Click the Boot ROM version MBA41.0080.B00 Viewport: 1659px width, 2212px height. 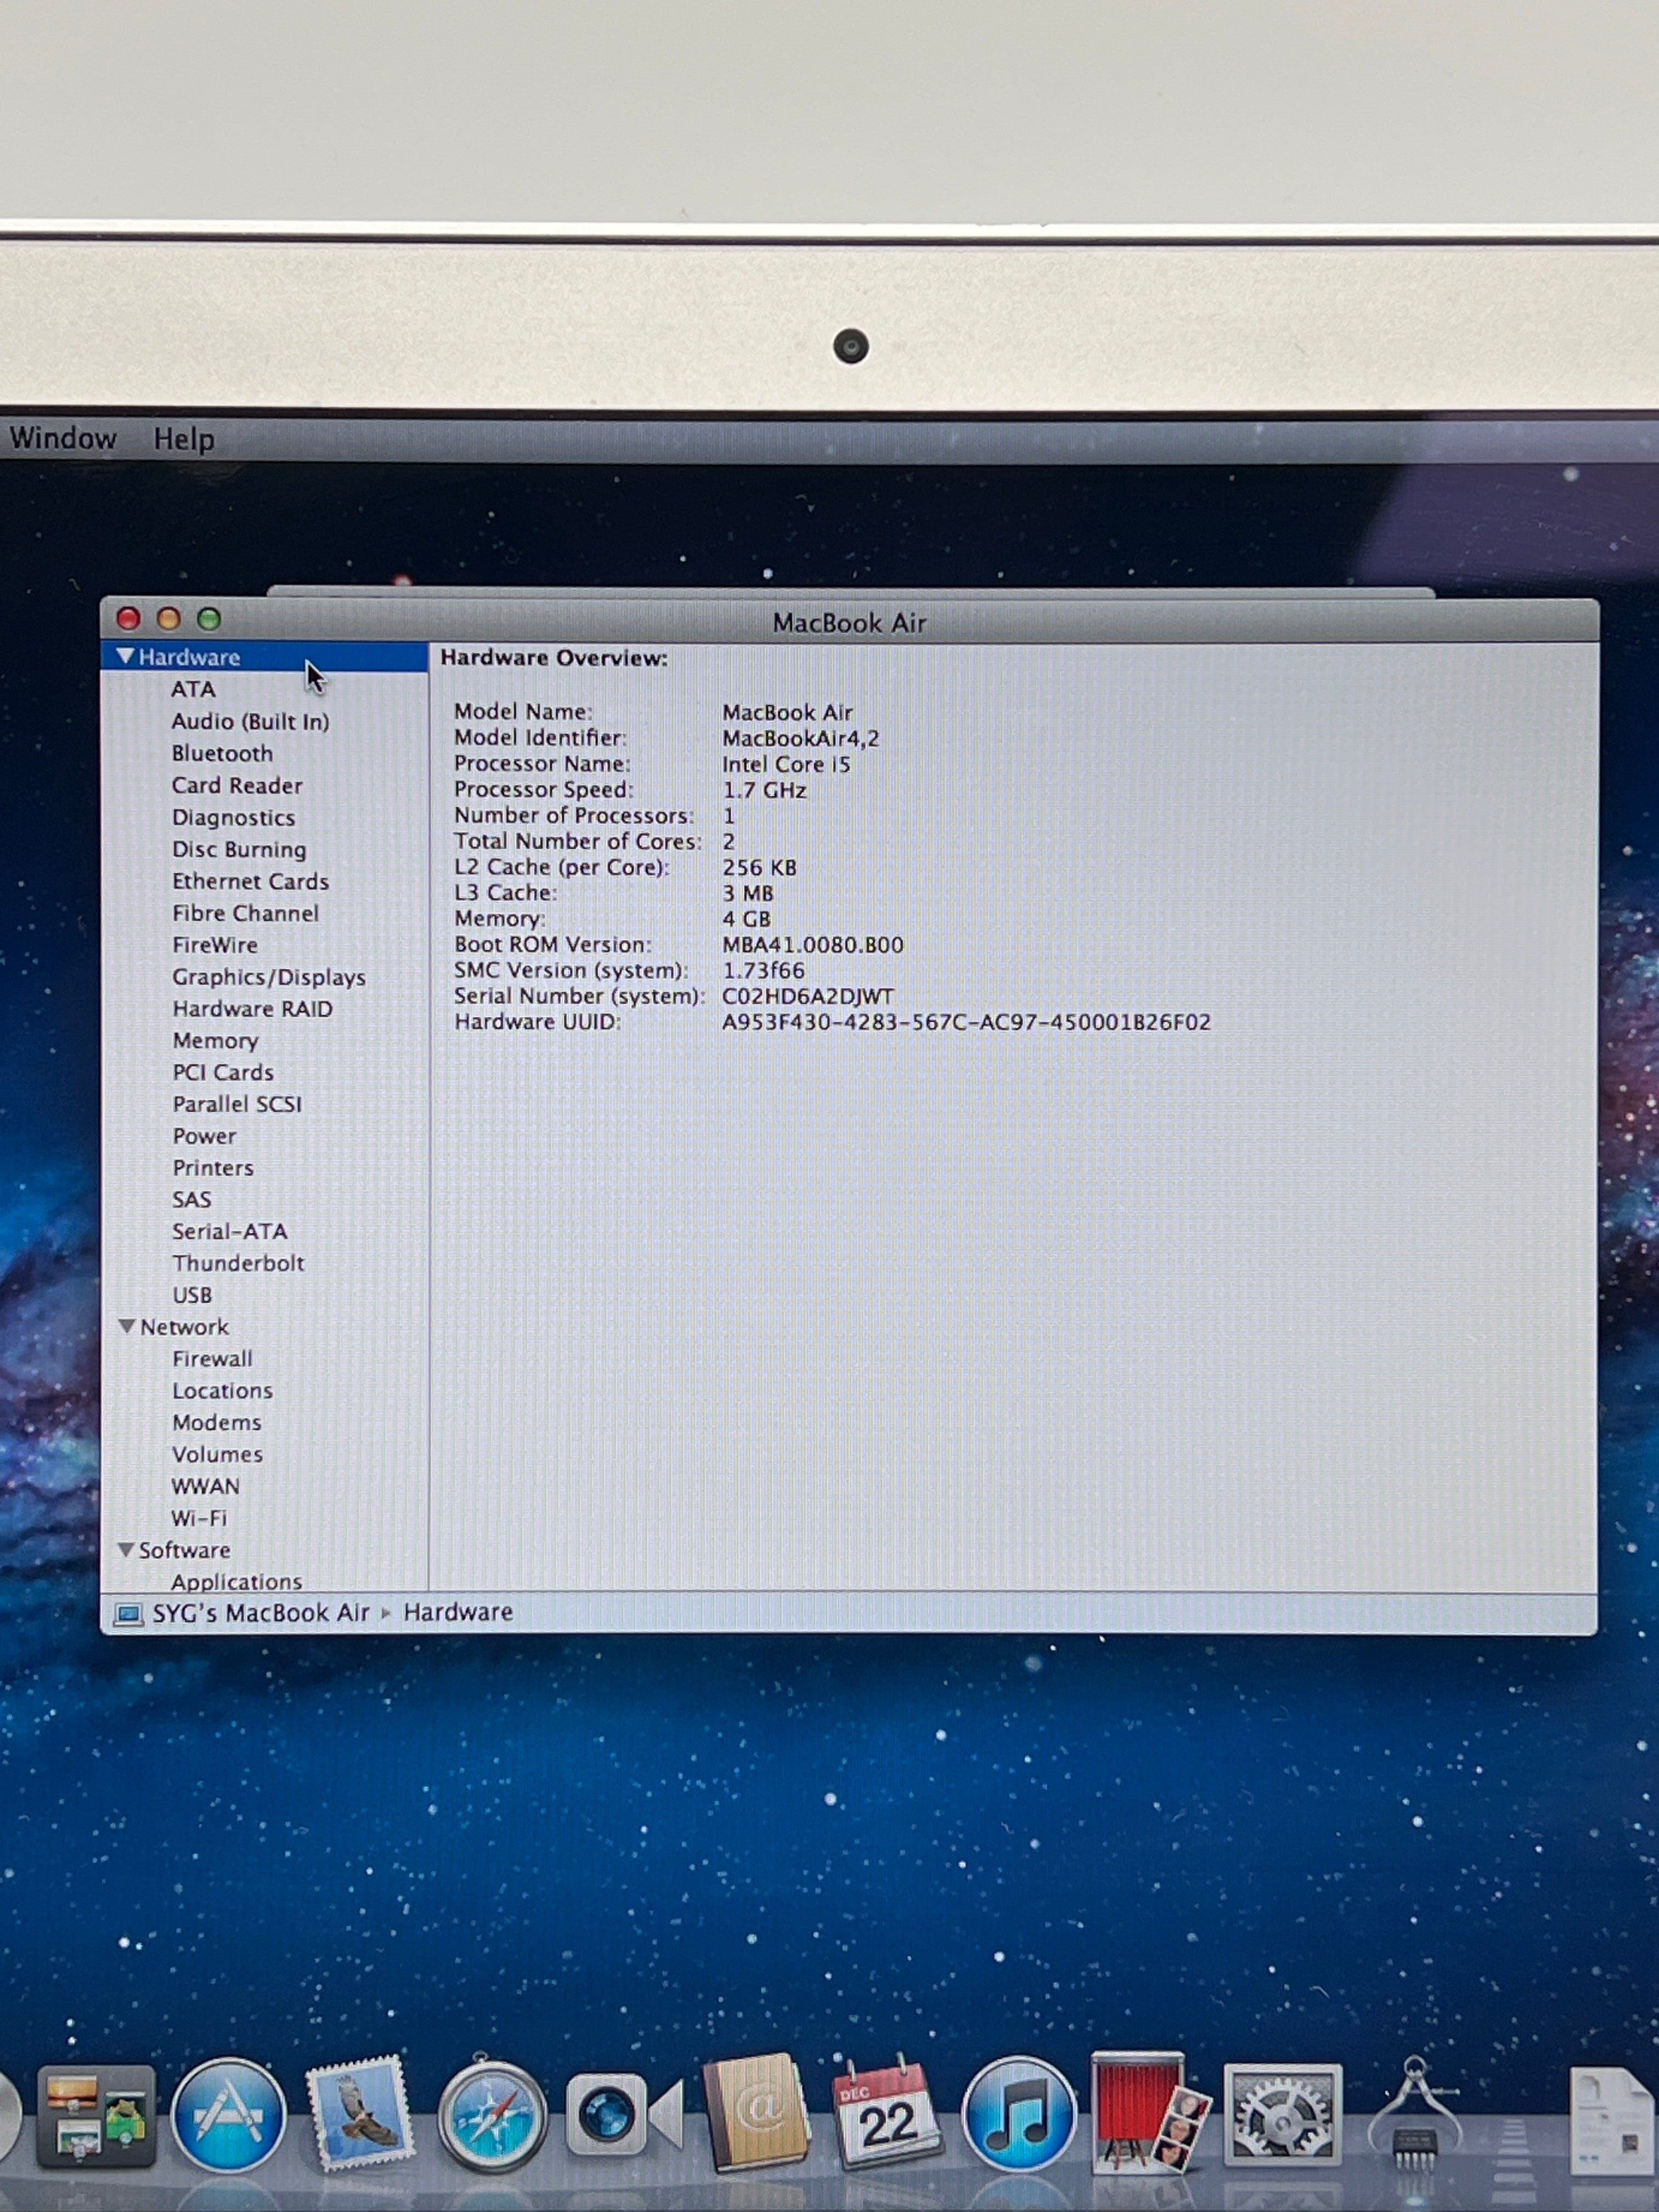point(812,945)
